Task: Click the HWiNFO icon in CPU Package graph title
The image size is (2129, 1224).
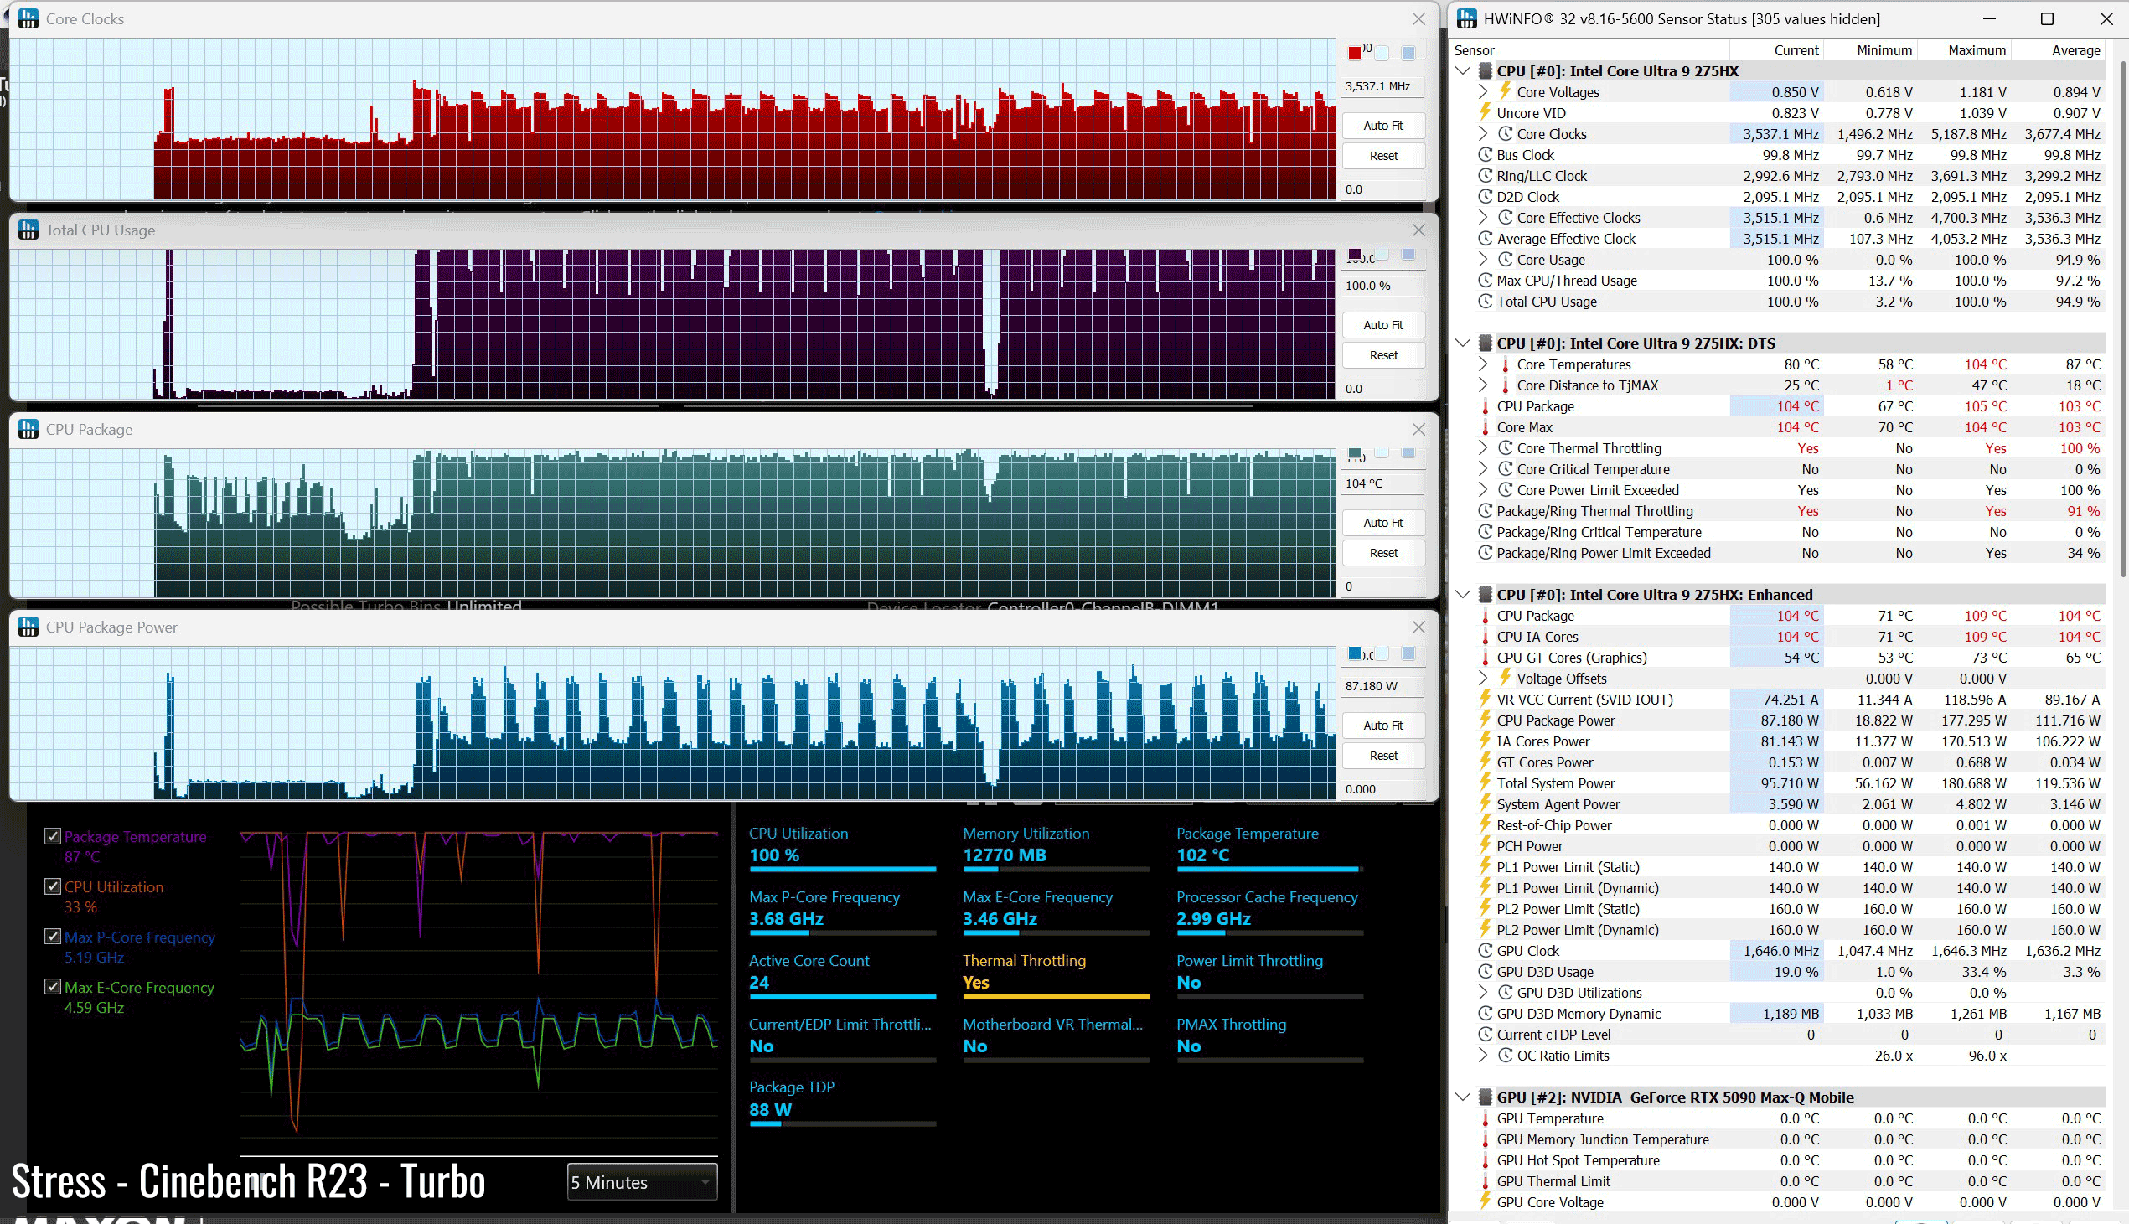Action: click(x=28, y=429)
